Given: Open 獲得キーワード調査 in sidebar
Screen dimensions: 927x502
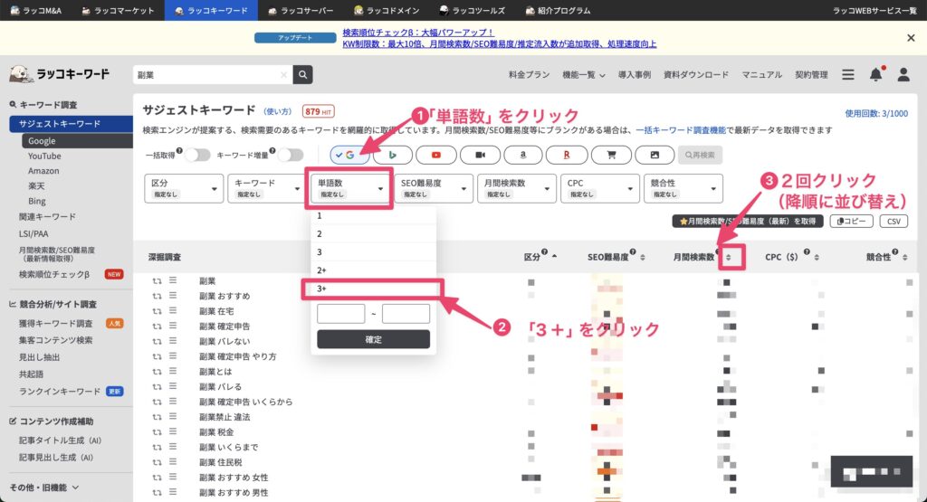Looking at the screenshot, I should (55, 323).
